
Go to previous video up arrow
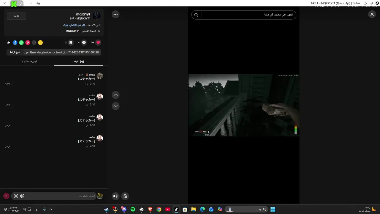click(x=115, y=95)
